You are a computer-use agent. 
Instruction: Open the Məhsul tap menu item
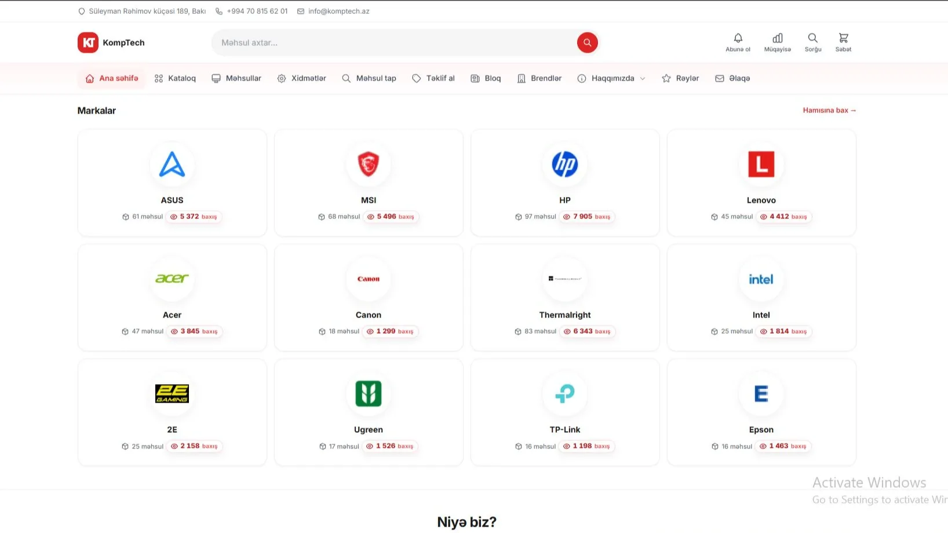pos(369,78)
